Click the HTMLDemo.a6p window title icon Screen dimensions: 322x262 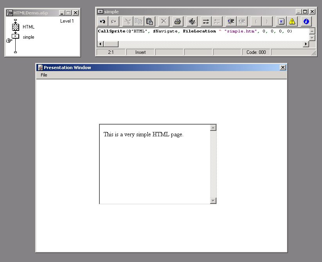[10, 13]
